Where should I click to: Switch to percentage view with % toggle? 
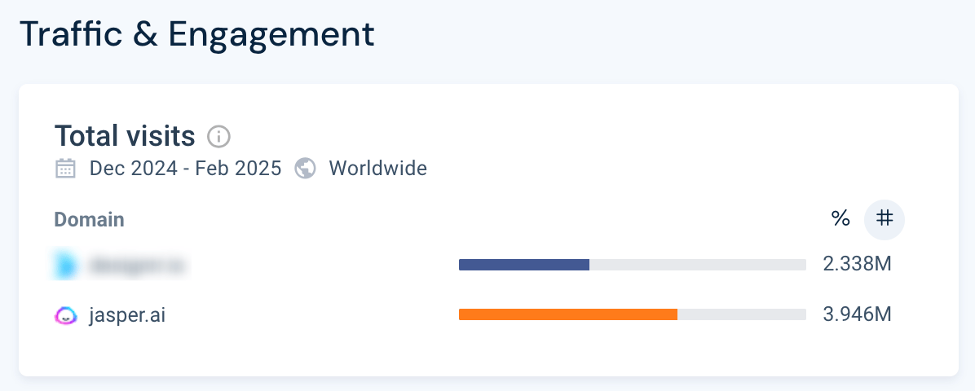click(x=840, y=219)
